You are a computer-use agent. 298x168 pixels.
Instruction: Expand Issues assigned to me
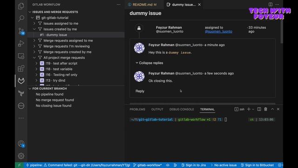pos(34,23)
